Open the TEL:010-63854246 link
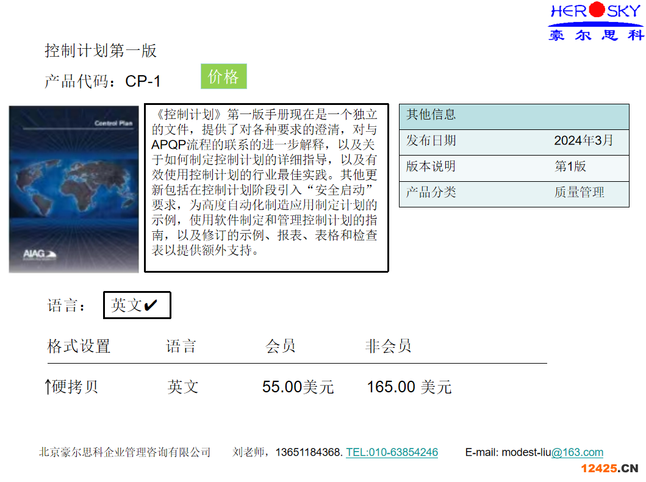The width and height of the screenshot is (646, 482). pyautogui.click(x=392, y=452)
